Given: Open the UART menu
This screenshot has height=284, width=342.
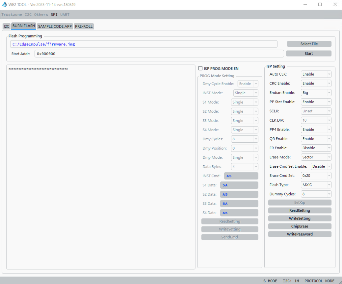Looking at the screenshot, I should point(65,14).
